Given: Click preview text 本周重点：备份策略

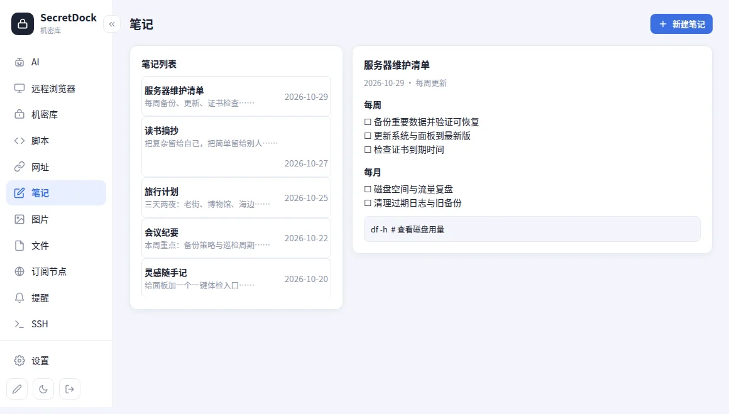Looking at the screenshot, I should click(180, 244).
